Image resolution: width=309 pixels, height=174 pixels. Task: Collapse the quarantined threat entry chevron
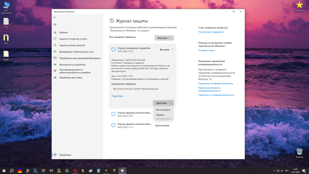(173, 50)
